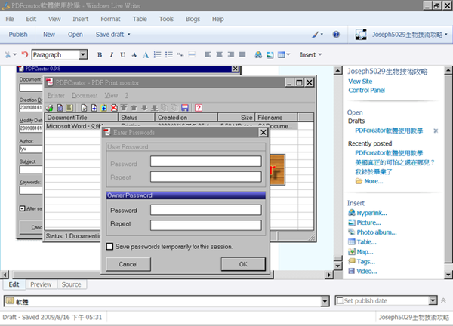The image size is (453, 326).
Task: Click the insert picture icon in toolbar
Action: pyautogui.click(x=270, y=54)
